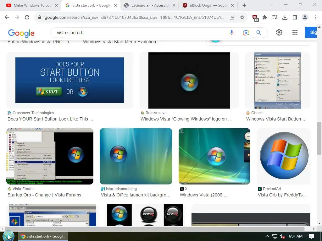Open Vista & Office launch kit link
This screenshot has width=322, height=241.
tap(136, 195)
